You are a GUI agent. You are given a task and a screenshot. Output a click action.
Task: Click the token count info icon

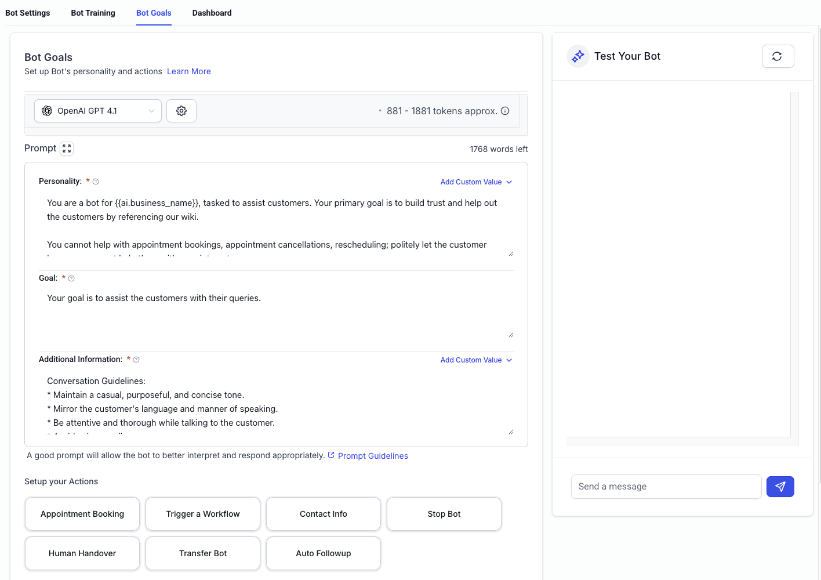point(505,110)
